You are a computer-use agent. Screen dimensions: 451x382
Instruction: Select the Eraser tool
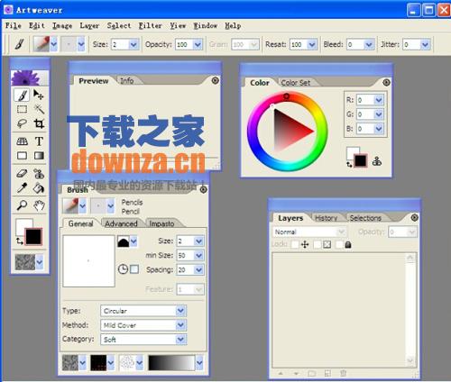(22, 174)
